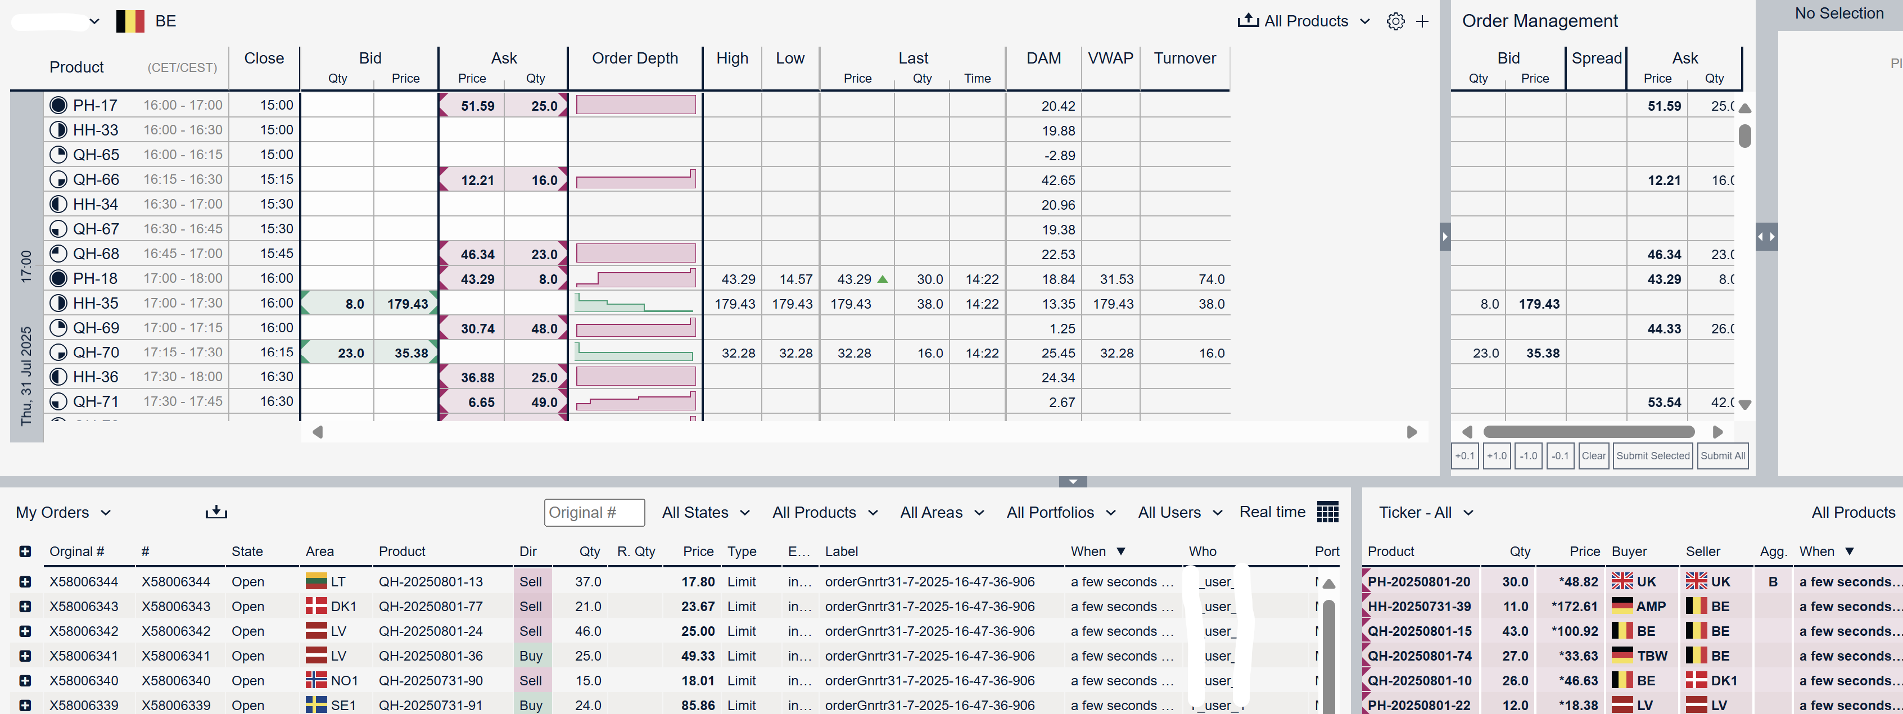Click the export icon beside All Products
Viewport: 1903px width, 714px height.
click(1247, 21)
